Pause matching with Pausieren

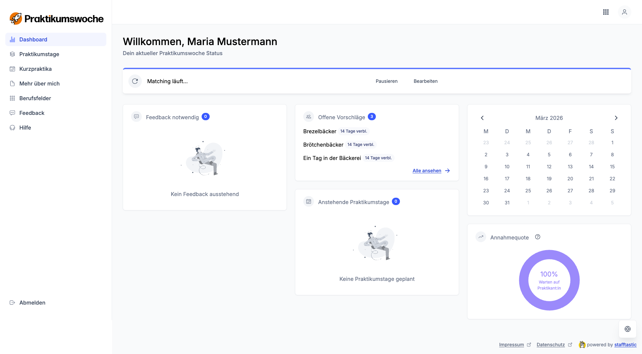point(387,81)
